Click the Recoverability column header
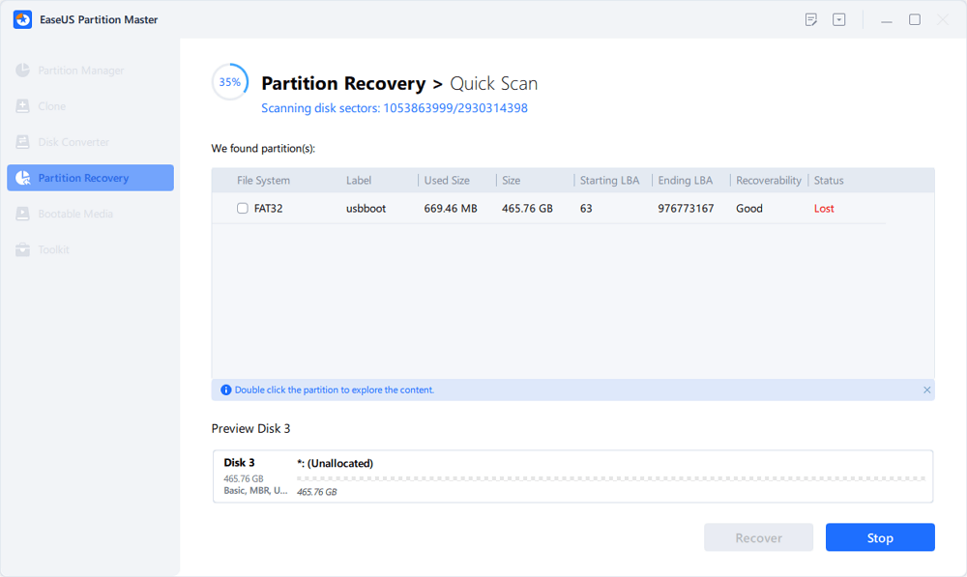 pyautogui.click(x=769, y=180)
